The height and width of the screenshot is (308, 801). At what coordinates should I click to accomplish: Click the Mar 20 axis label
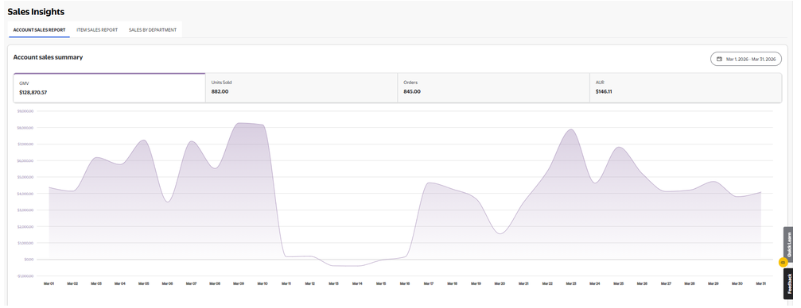click(x=500, y=283)
